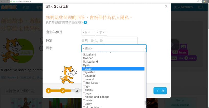
Task: Choose Swaziland from the country list
Action: click(113, 54)
